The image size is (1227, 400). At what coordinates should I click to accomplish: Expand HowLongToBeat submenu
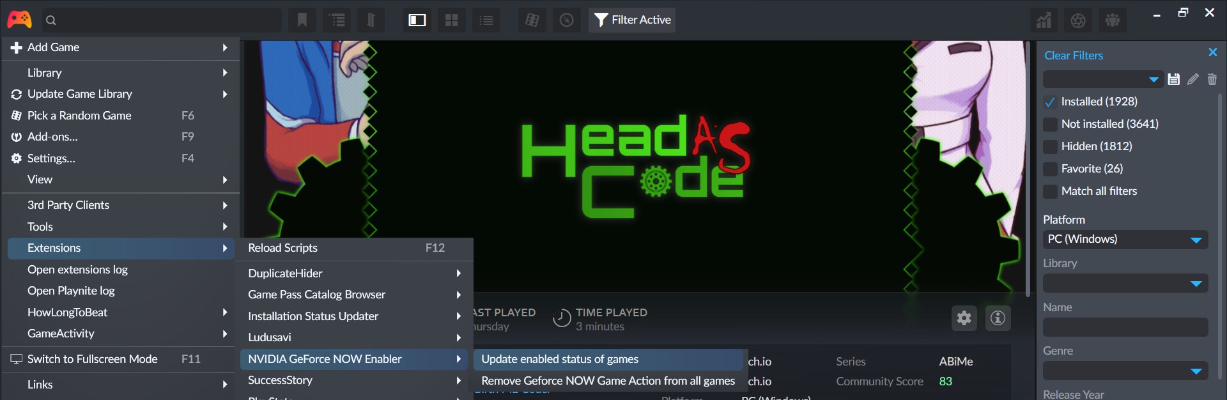point(120,312)
